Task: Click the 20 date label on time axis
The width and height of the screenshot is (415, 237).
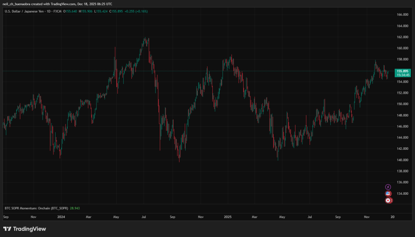Action: 392,217
